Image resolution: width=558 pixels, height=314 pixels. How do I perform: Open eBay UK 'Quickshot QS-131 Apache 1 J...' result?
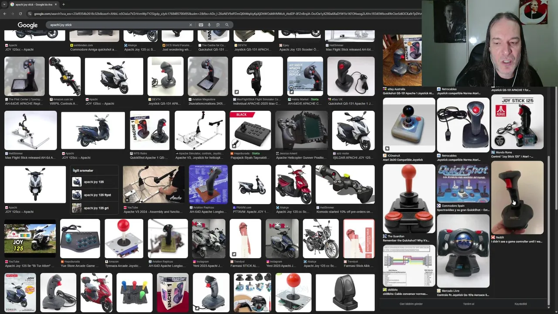pyautogui.click(x=351, y=81)
